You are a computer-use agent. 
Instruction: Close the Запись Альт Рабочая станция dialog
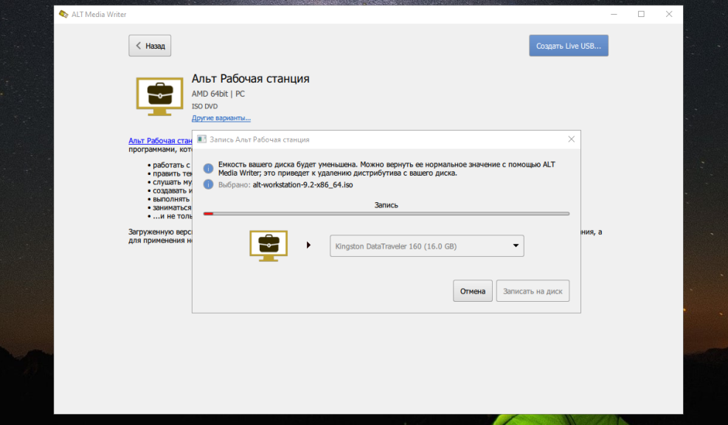(571, 139)
